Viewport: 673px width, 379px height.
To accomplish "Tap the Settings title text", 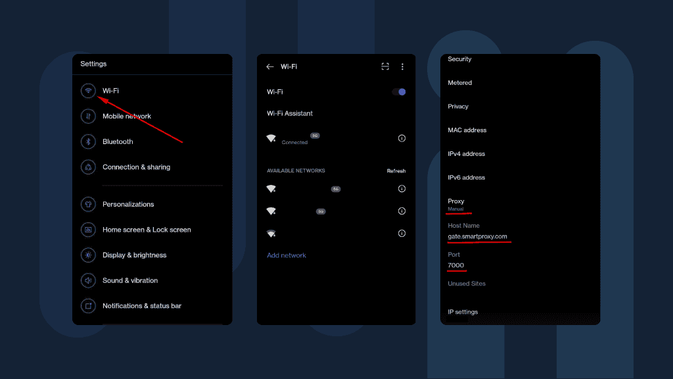I will [x=93, y=64].
